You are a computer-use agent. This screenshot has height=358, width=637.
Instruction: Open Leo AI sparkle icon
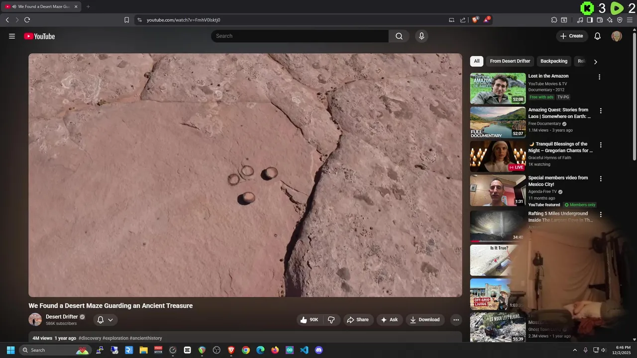coord(610,20)
